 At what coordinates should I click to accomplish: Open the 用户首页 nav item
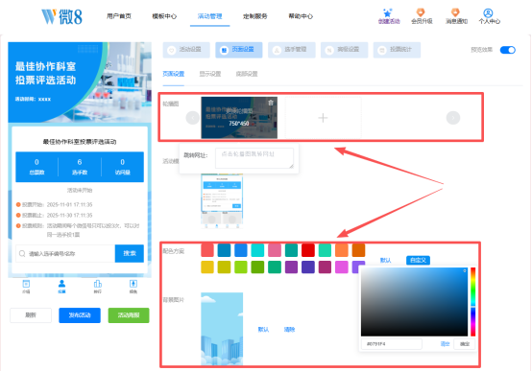pyautogui.click(x=119, y=16)
